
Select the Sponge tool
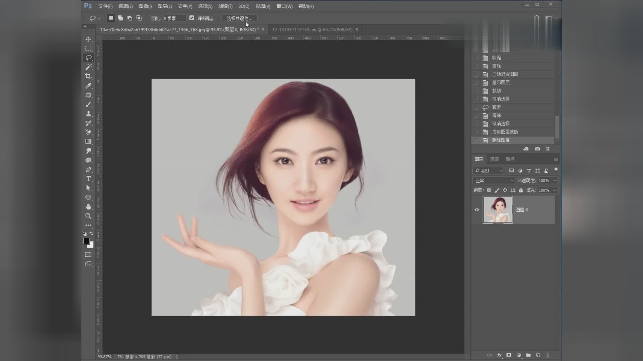point(88,160)
